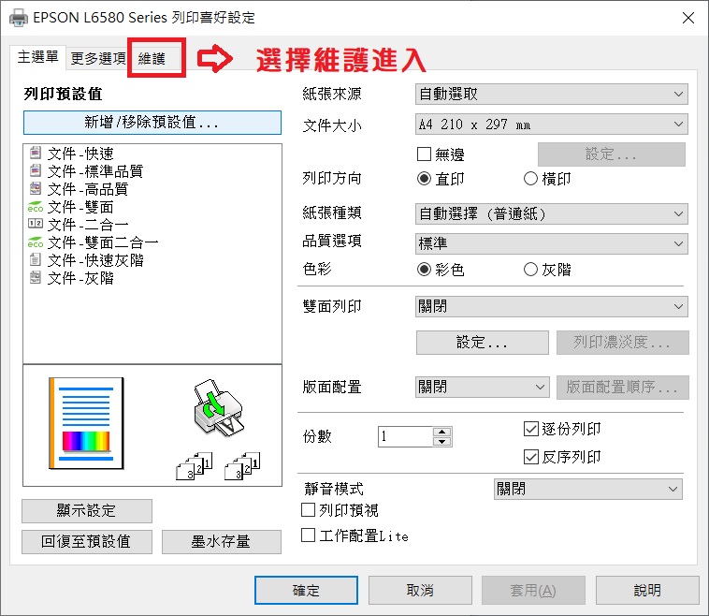Close the printing preferences window
Viewport: 709px width, 616px height.
click(688, 18)
